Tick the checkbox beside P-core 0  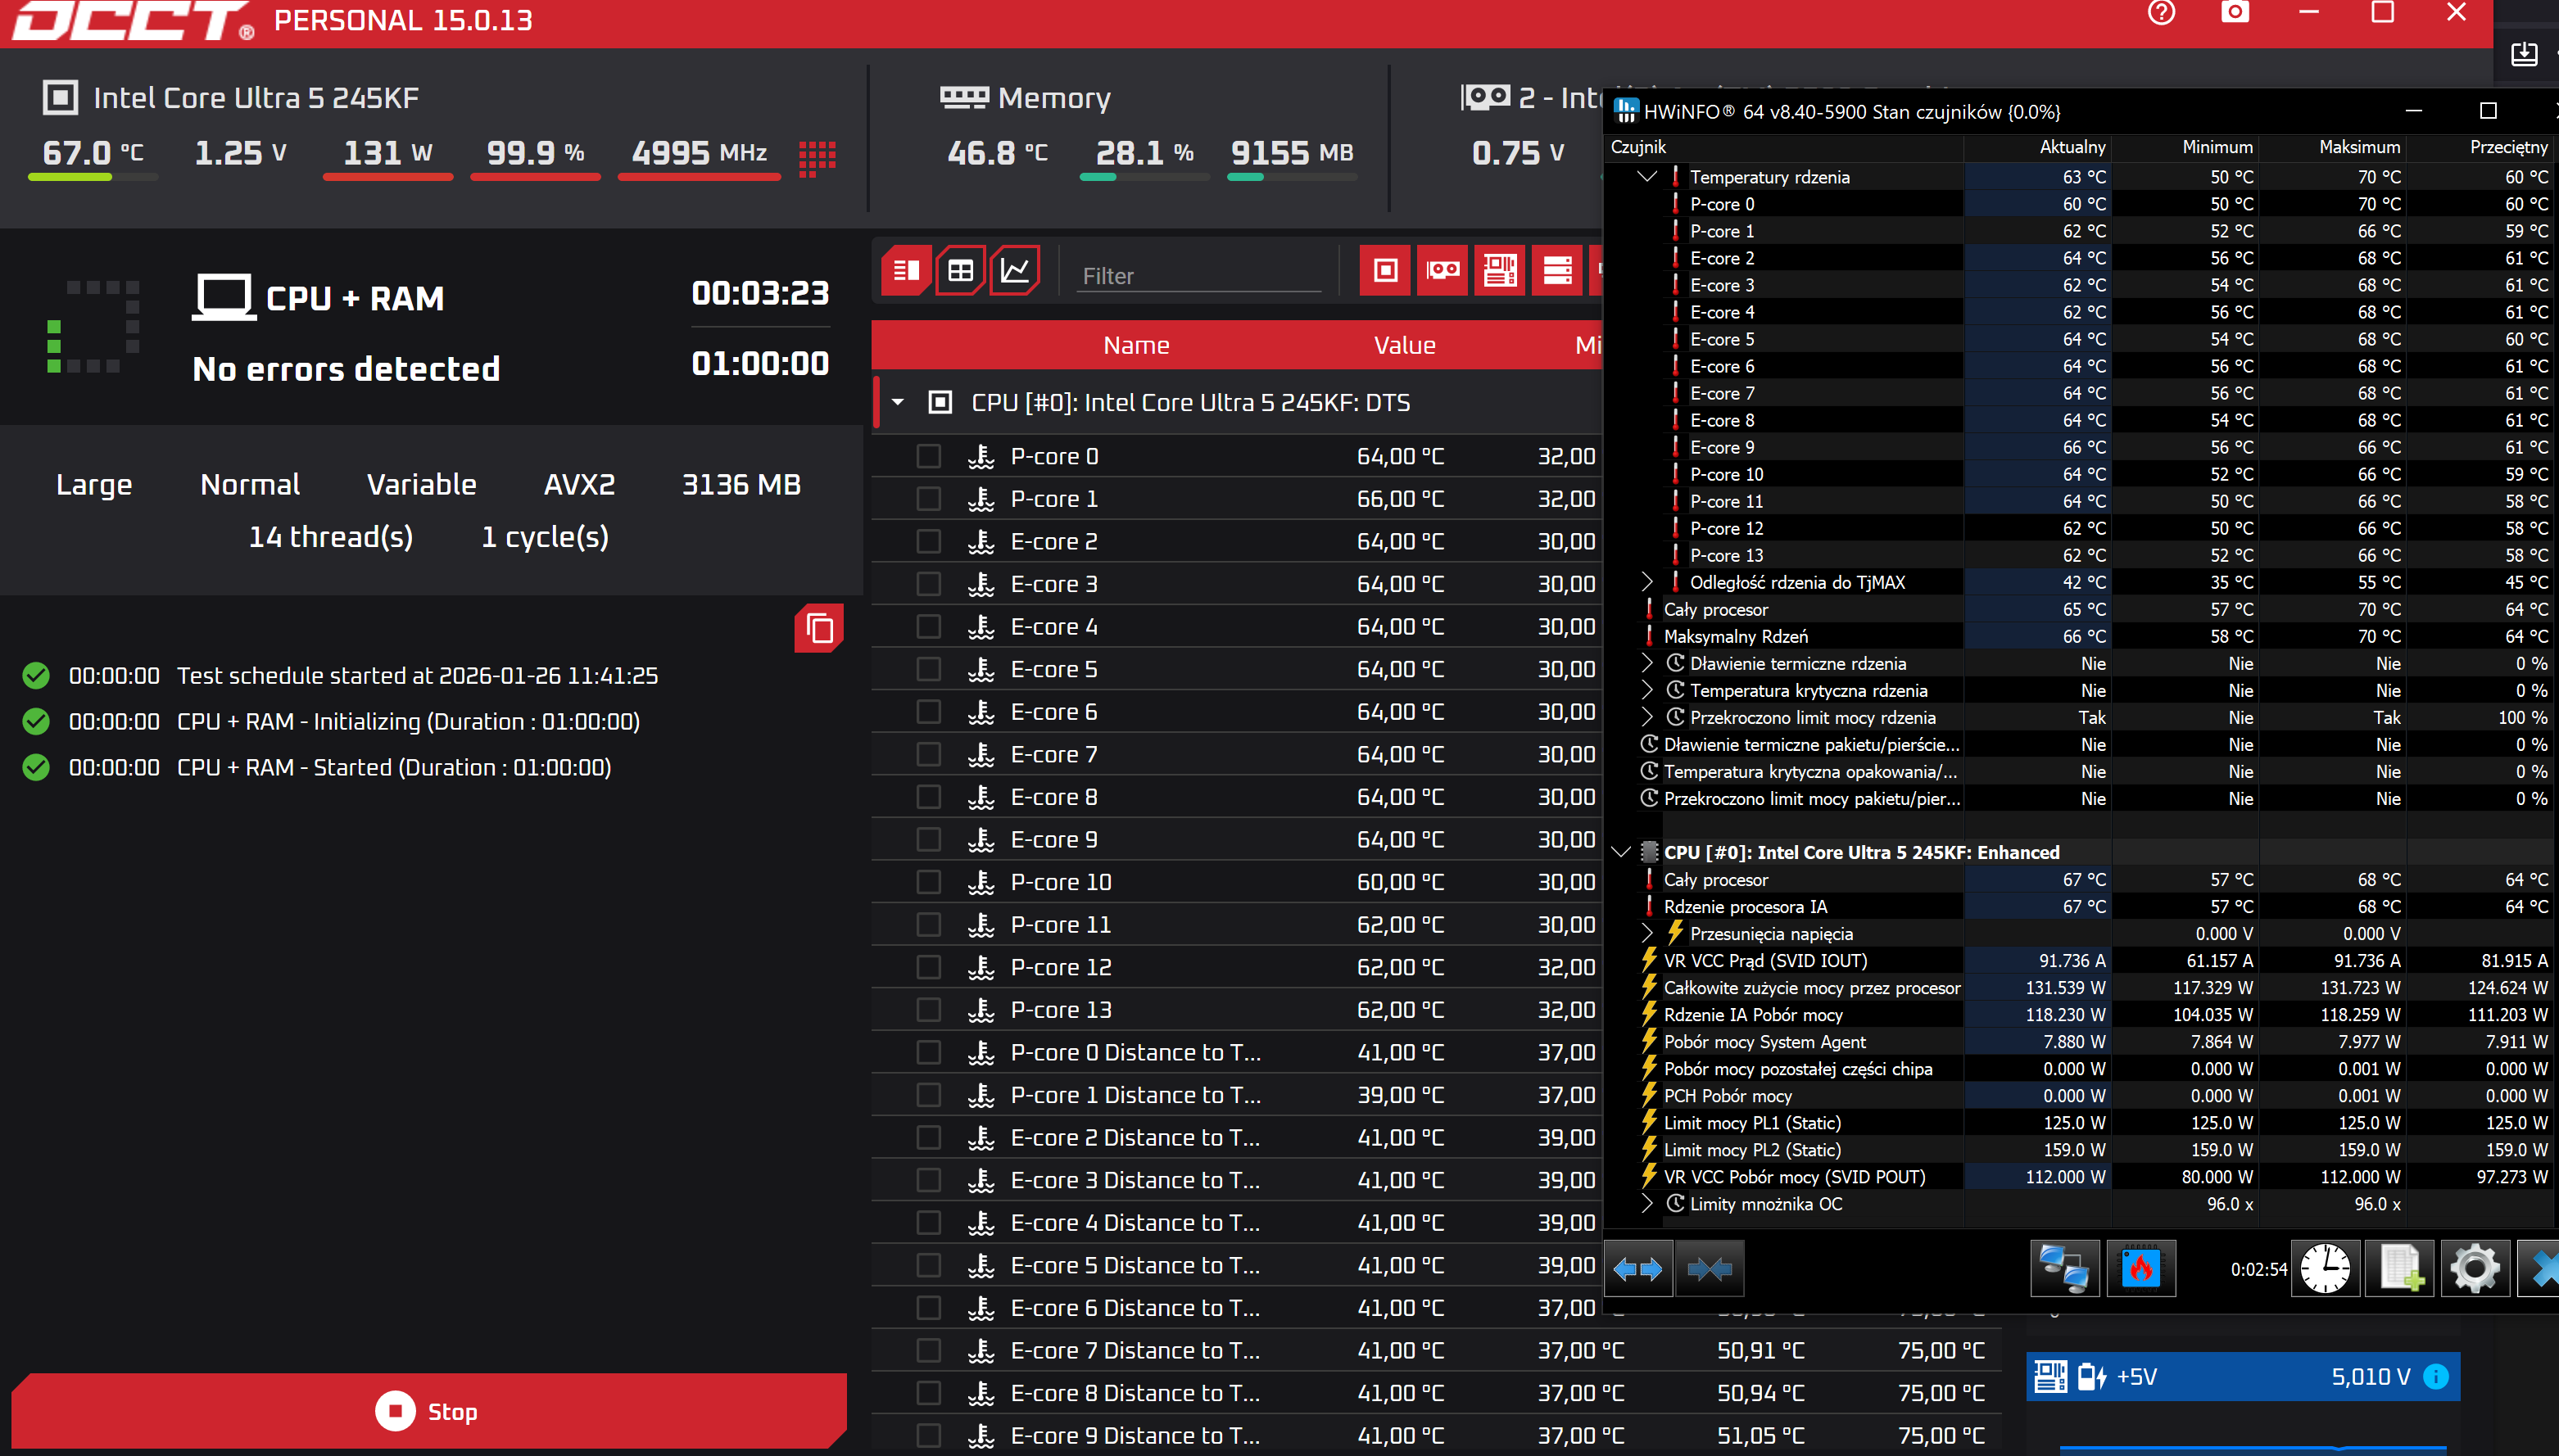(x=929, y=456)
